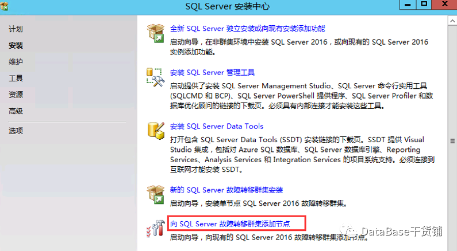
Task: Switch to the 工具 sidebar page
Action: (x=16, y=78)
